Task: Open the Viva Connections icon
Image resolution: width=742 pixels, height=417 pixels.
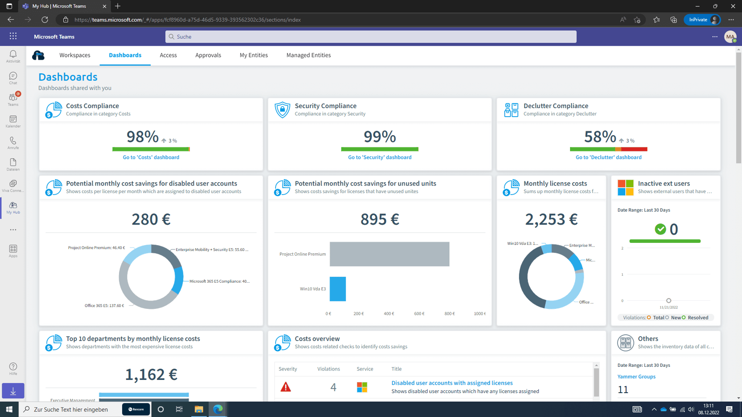Action: (x=13, y=186)
